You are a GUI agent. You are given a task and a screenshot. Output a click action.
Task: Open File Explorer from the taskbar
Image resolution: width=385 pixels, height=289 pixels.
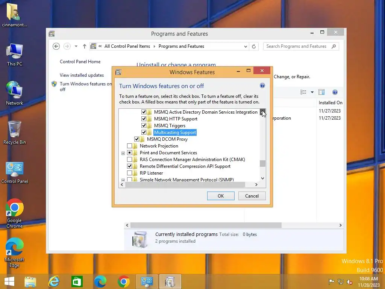pos(30,281)
